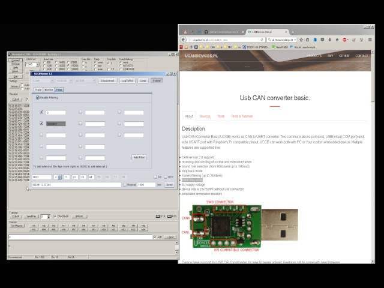Click the Pocket shield icon in browser toolbar
Viewport: 384px width, 288px height.
323,40
